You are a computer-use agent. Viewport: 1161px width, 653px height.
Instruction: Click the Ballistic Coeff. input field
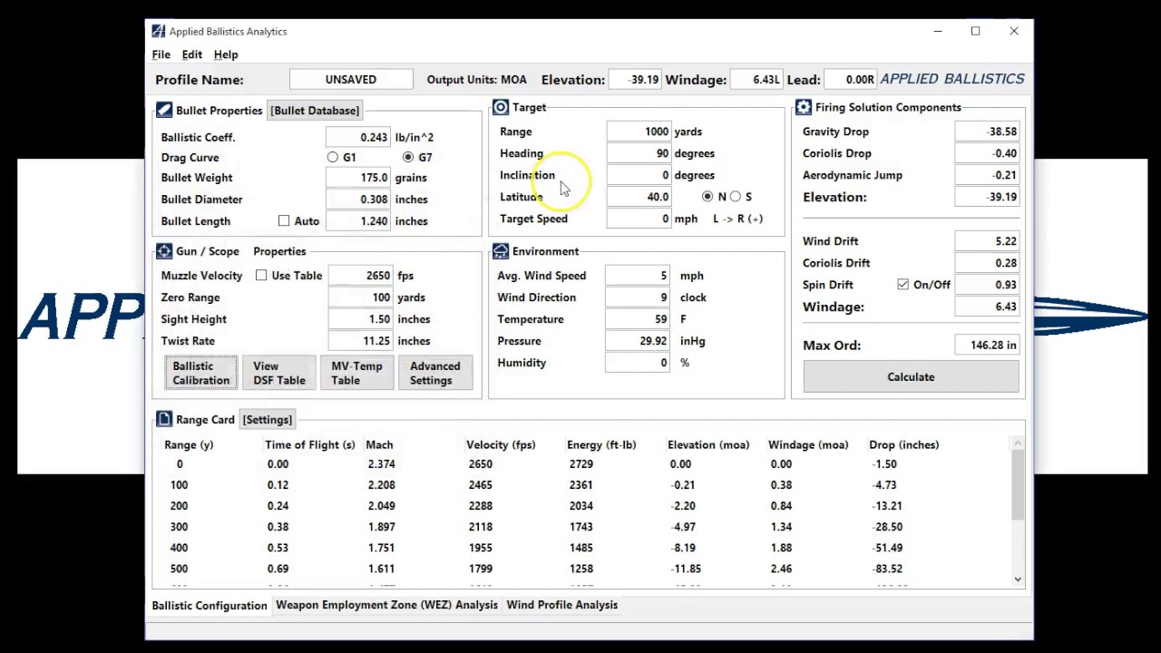tap(359, 137)
